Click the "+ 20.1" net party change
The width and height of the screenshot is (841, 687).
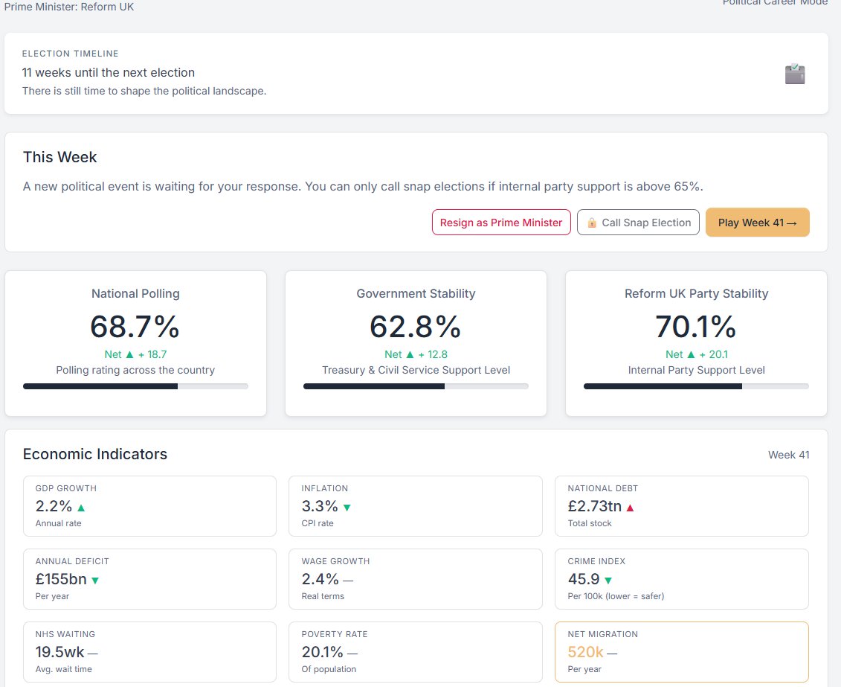tap(713, 354)
